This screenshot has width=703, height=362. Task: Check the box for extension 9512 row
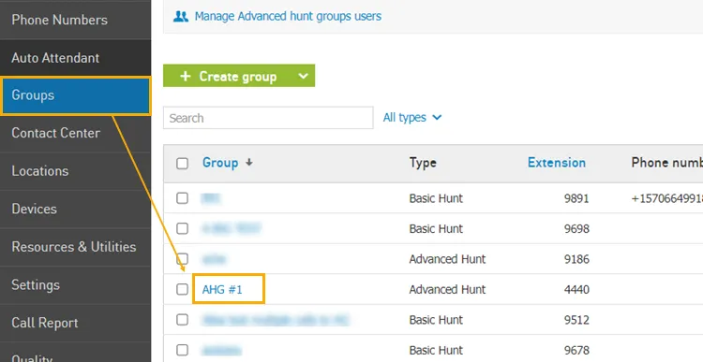182,320
